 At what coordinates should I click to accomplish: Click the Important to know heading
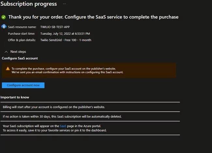[15, 97]
